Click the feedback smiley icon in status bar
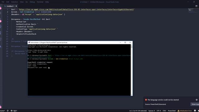This screenshot has height=112, width=199. [x=195, y=111]
